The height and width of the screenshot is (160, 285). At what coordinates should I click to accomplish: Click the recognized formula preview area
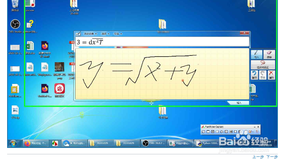click(x=162, y=42)
